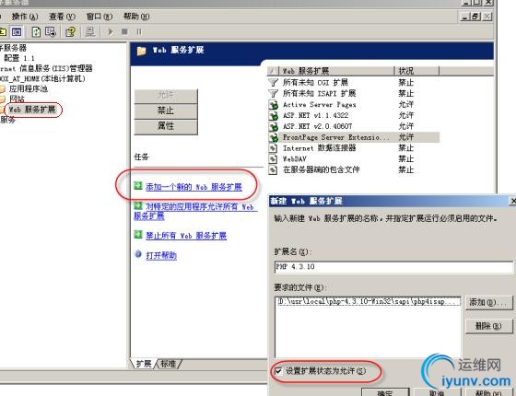
Task: Select the local computer tree node
Action: tap(42, 78)
